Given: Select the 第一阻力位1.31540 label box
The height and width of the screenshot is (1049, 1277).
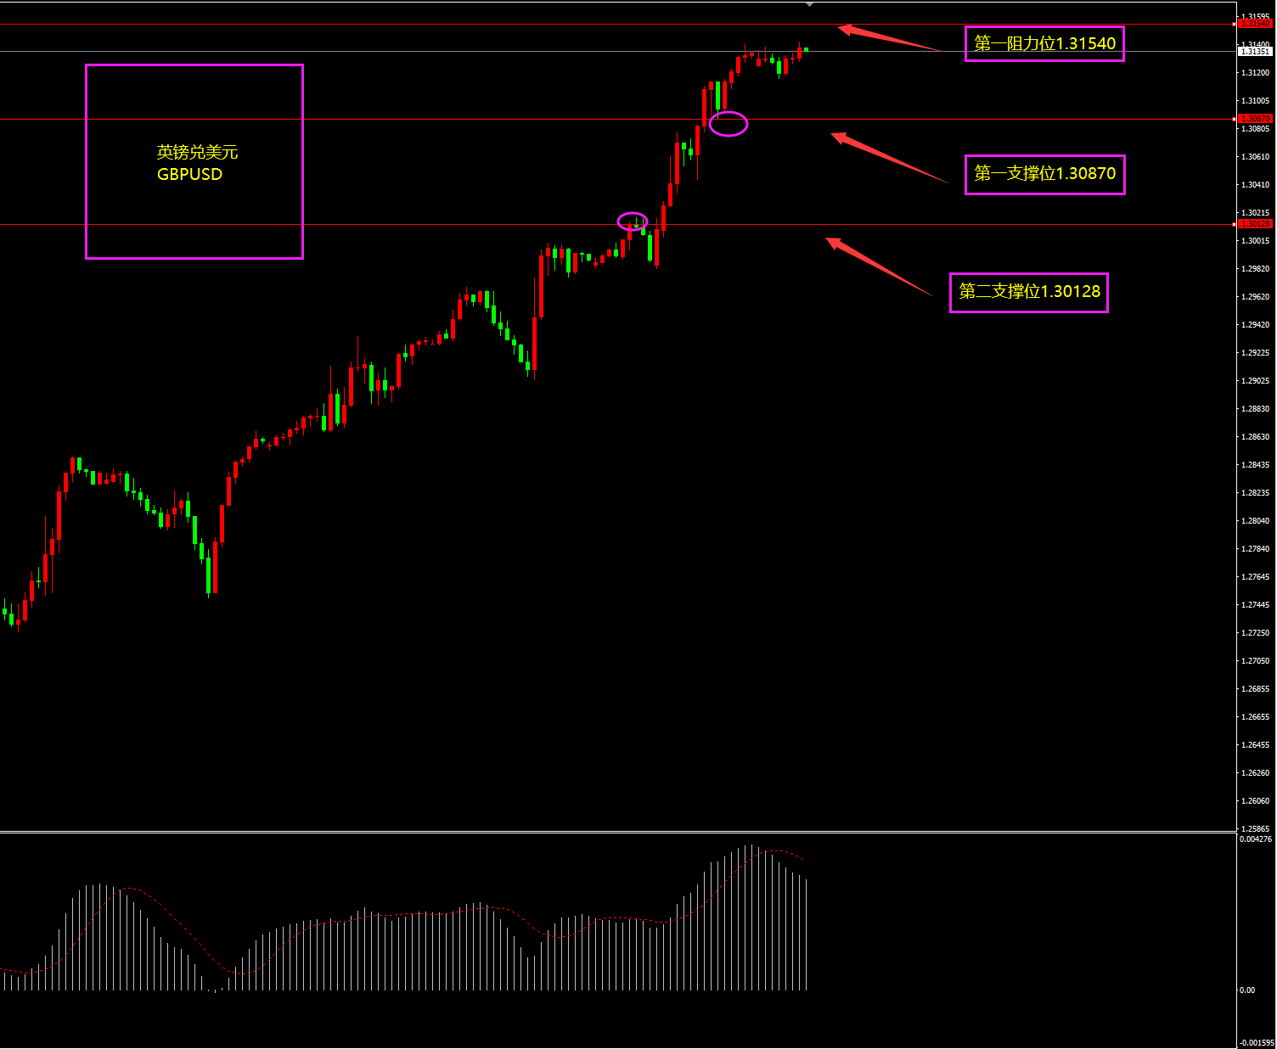Looking at the screenshot, I should coord(1044,43).
